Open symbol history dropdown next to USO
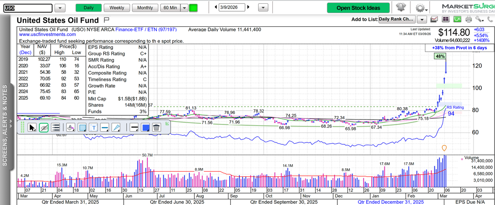This screenshot has height=205, width=495. (x=60, y=8)
